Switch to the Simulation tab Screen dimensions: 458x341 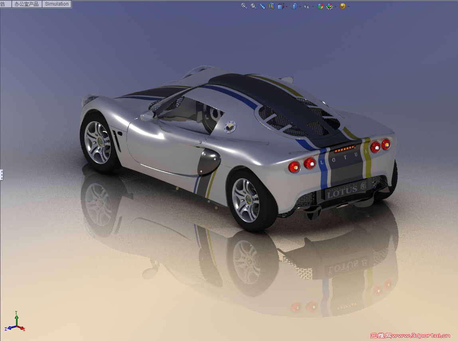pyautogui.click(x=57, y=4)
